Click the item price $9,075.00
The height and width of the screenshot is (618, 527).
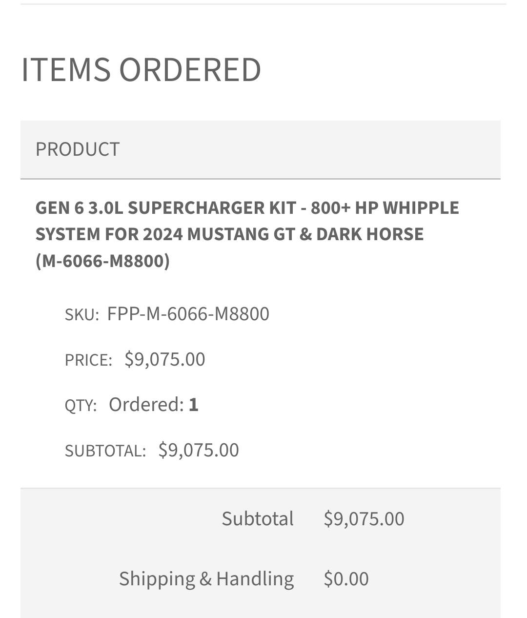165,359
